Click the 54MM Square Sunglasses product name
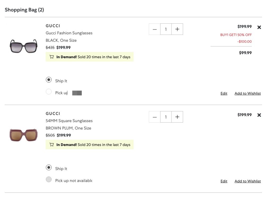The width and height of the screenshot is (271, 197). click(x=69, y=121)
